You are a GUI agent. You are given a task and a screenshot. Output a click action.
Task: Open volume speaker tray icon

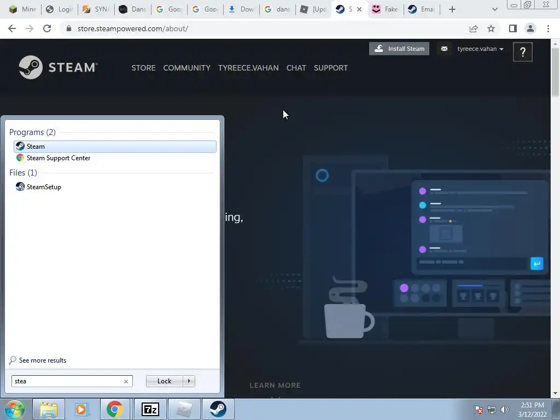[505, 410]
